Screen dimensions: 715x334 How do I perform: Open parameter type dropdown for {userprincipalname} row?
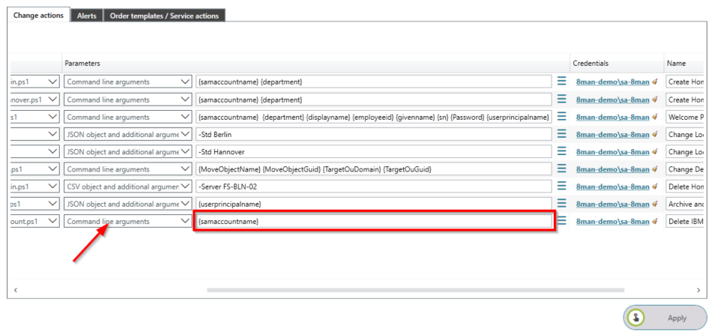185,203
